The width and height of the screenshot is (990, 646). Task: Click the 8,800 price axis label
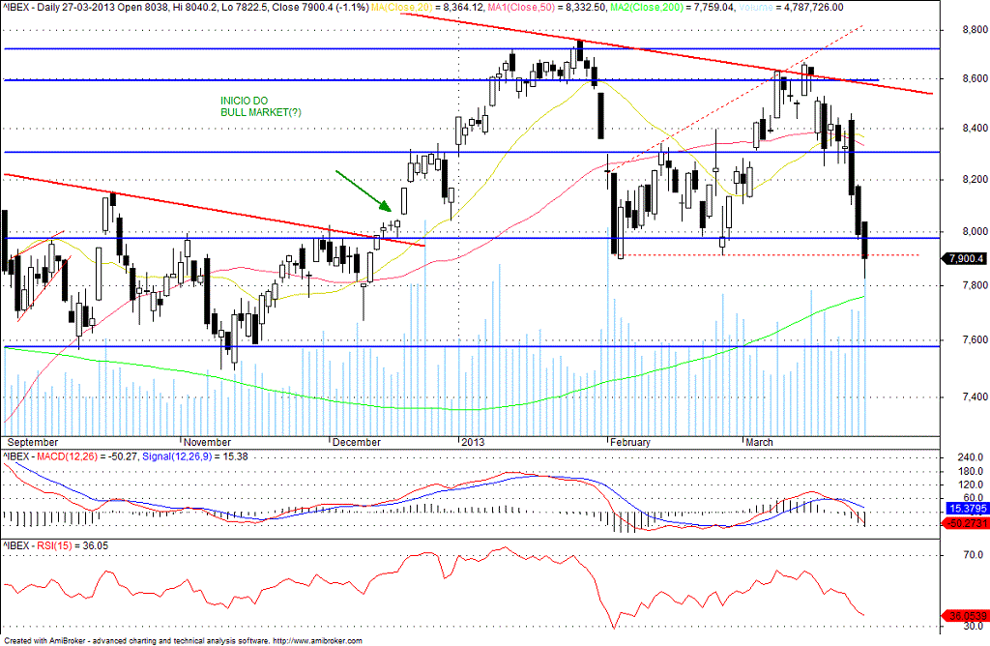(975, 30)
